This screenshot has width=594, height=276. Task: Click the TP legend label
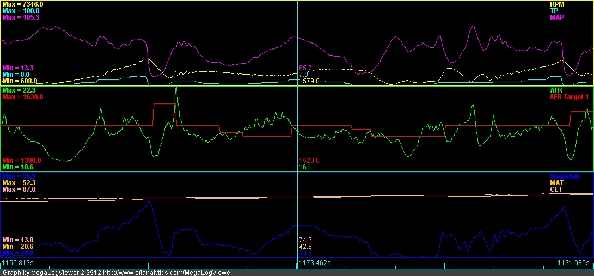tap(554, 10)
